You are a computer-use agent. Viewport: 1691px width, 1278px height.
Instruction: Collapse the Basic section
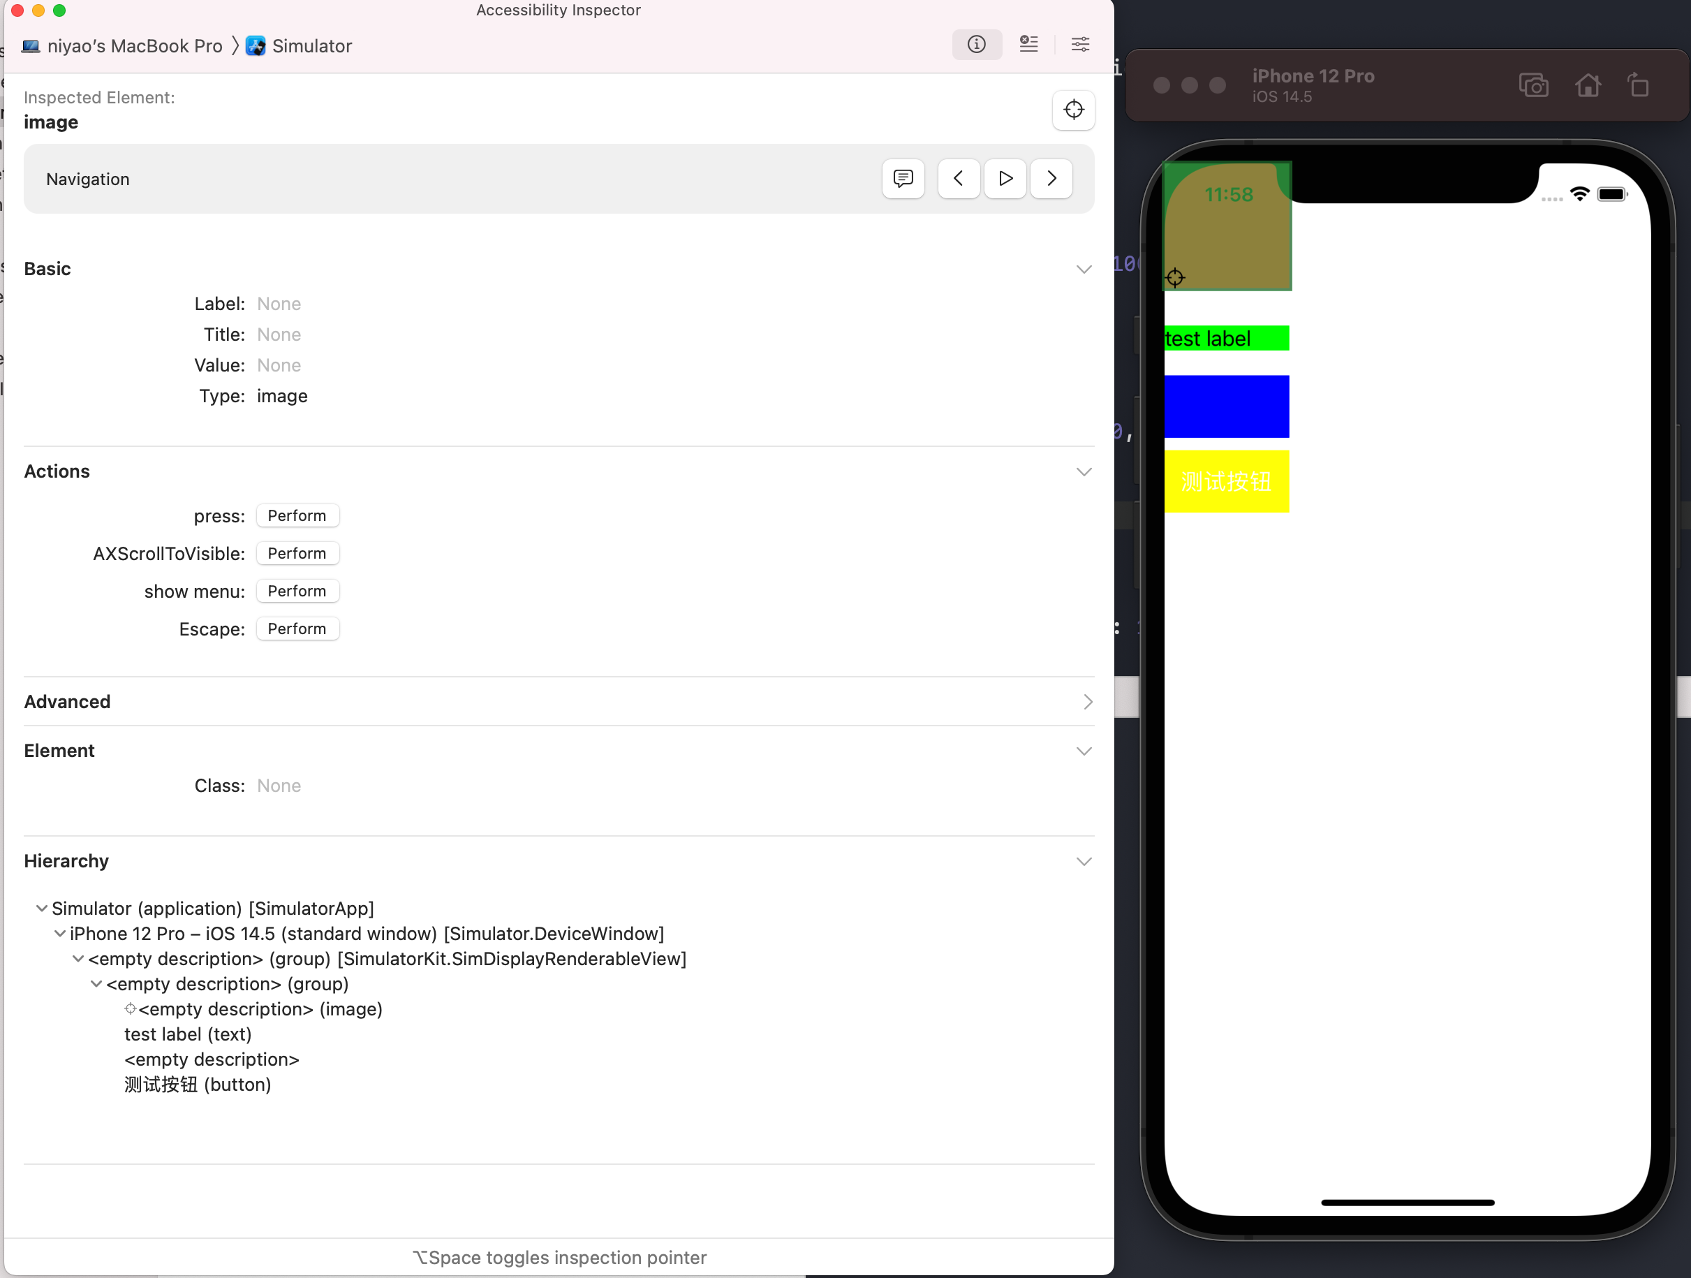(1084, 269)
